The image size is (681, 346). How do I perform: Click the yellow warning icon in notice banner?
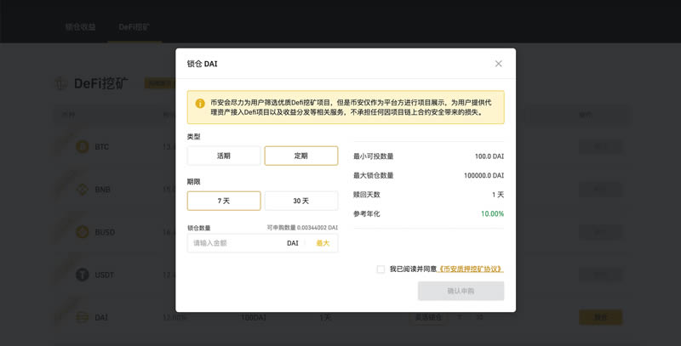click(x=200, y=103)
